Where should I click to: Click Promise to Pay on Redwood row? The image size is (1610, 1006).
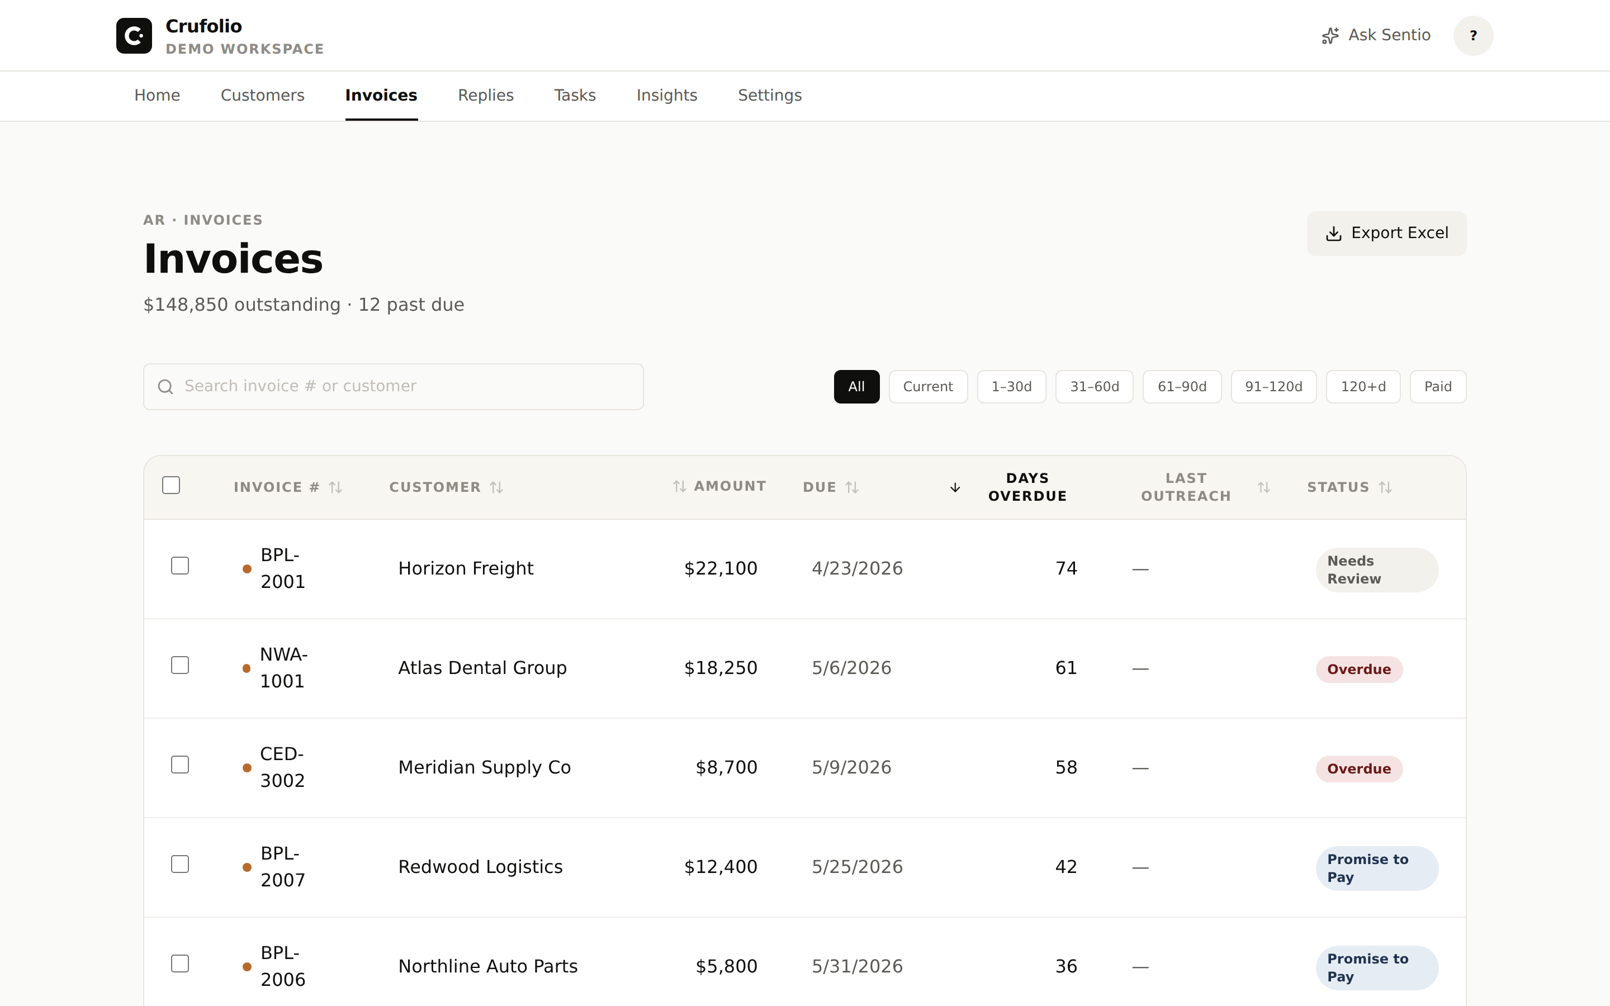(1376, 869)
